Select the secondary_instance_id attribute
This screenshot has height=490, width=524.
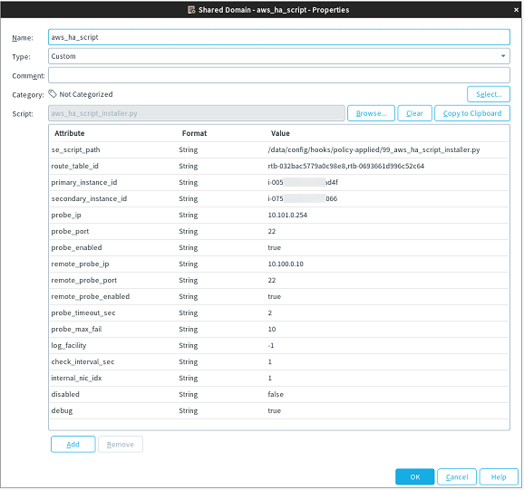tap(279, 199)
